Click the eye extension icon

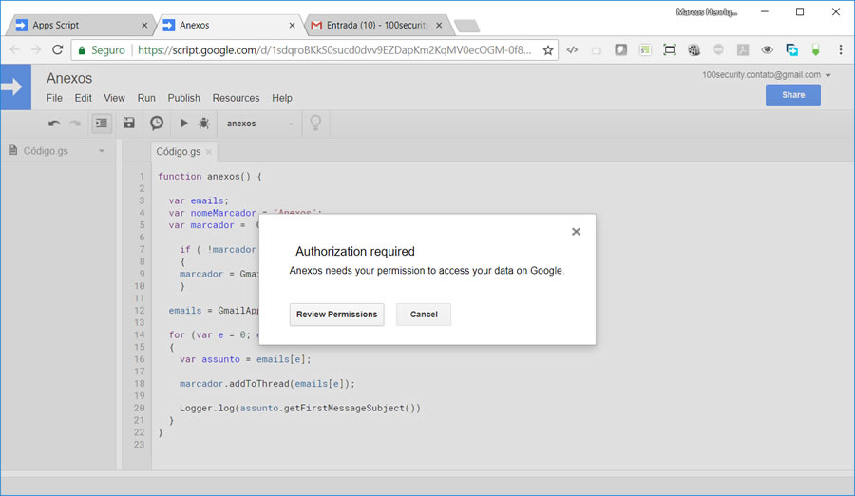[768, 49]
